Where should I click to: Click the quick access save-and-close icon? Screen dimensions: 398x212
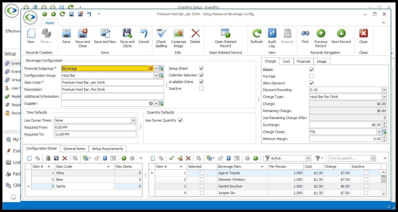coord(80,14)
